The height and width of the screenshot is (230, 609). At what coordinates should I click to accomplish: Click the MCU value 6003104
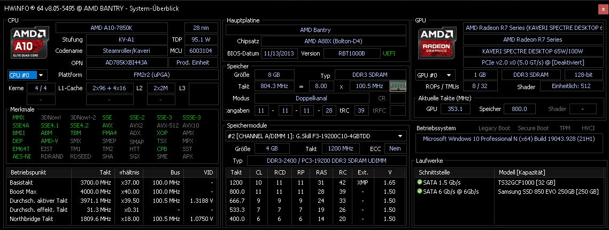coord(201,51)
